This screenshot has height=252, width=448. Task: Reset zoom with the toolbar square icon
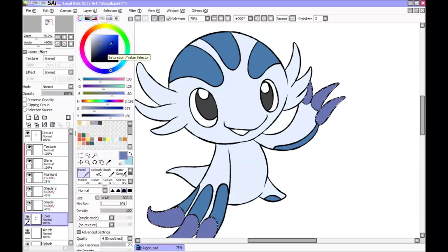pos(228,19)
